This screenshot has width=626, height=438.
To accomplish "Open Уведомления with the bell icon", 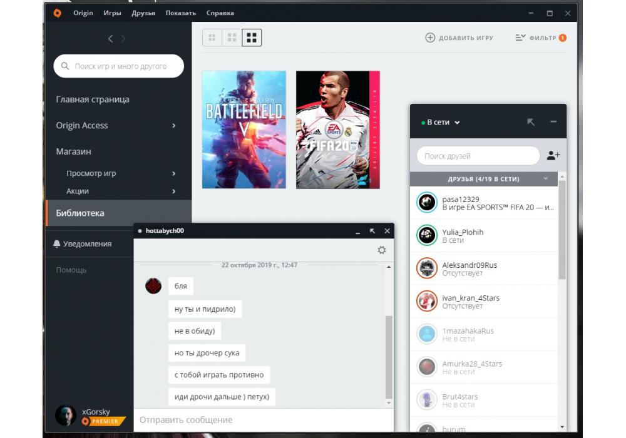I will pyautogui.click(x=57, y=244).
